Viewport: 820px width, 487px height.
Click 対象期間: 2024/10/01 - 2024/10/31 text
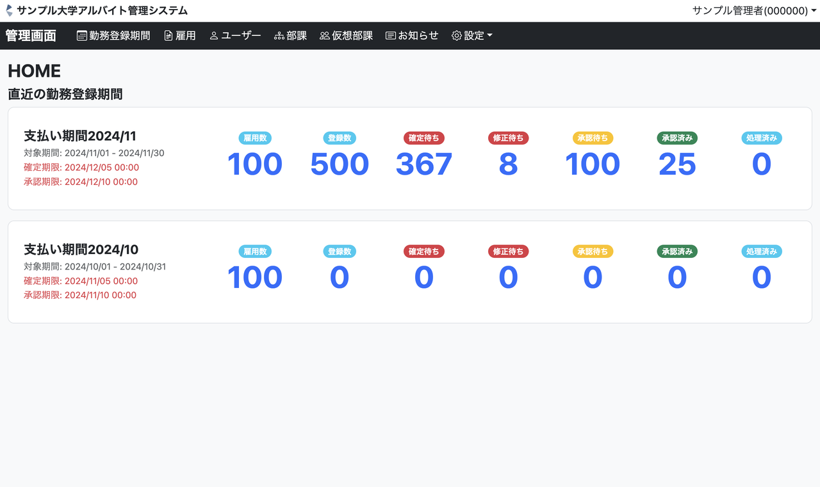click(x=95, y=266)
